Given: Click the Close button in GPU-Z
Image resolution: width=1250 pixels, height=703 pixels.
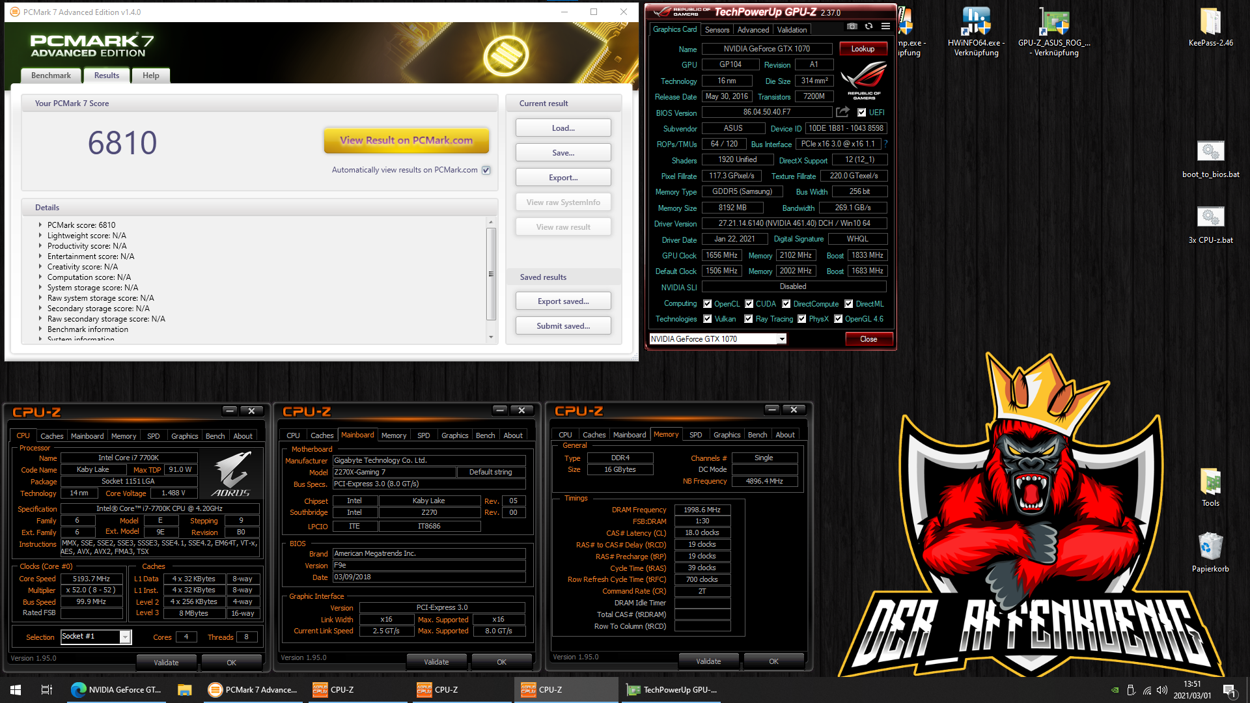Looking at the screenshot, I should tap(868, 339).
